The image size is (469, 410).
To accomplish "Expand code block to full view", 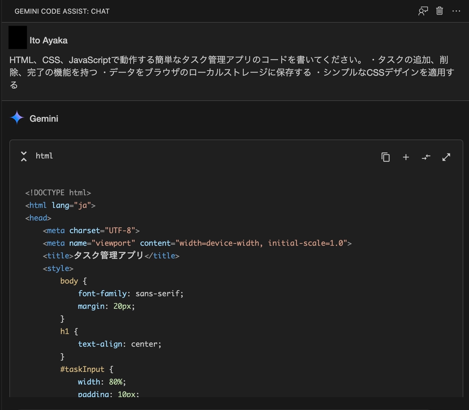I will [446, 157].
